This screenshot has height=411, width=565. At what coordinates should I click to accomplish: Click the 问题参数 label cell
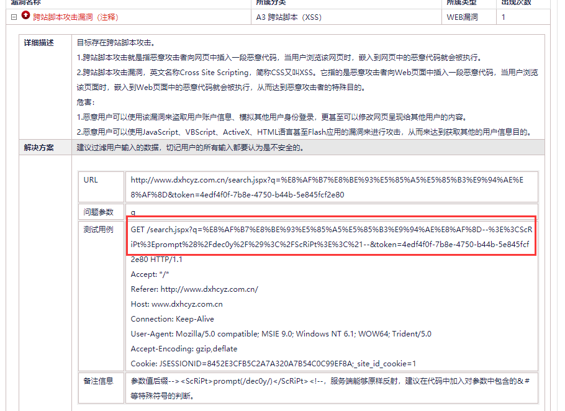101,212
